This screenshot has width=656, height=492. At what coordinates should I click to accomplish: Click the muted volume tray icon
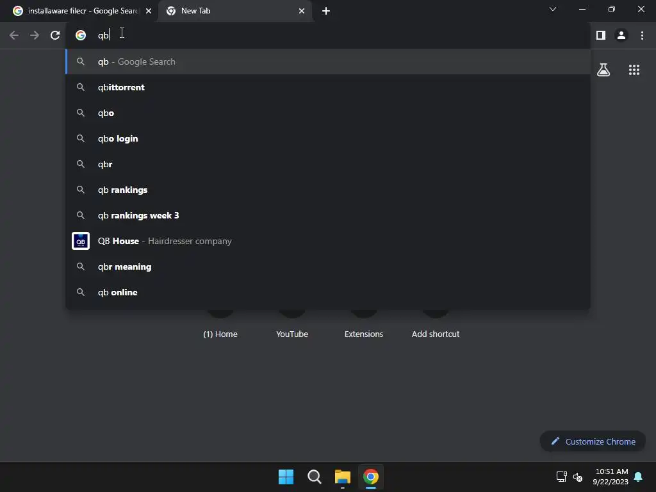tap(578, 477)
